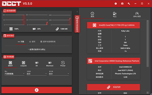Open the middle 自动 threads dropdown

37,74
